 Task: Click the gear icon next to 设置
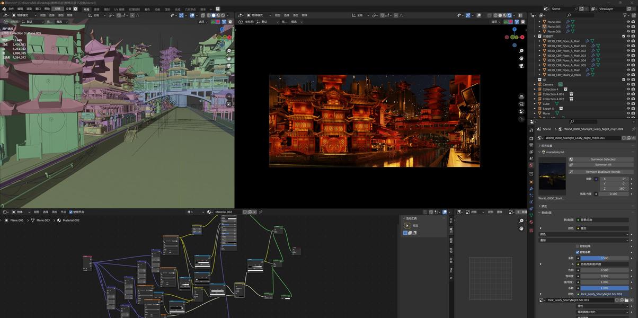[x=75, y=9]
